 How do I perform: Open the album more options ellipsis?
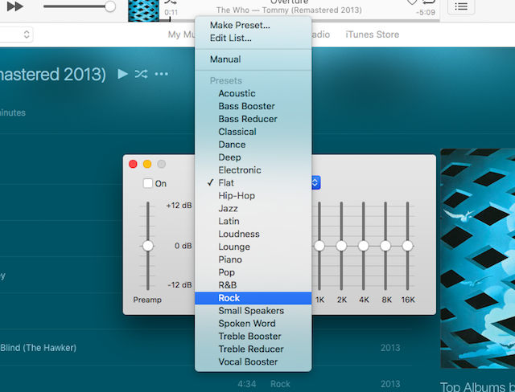pos(162,74)
